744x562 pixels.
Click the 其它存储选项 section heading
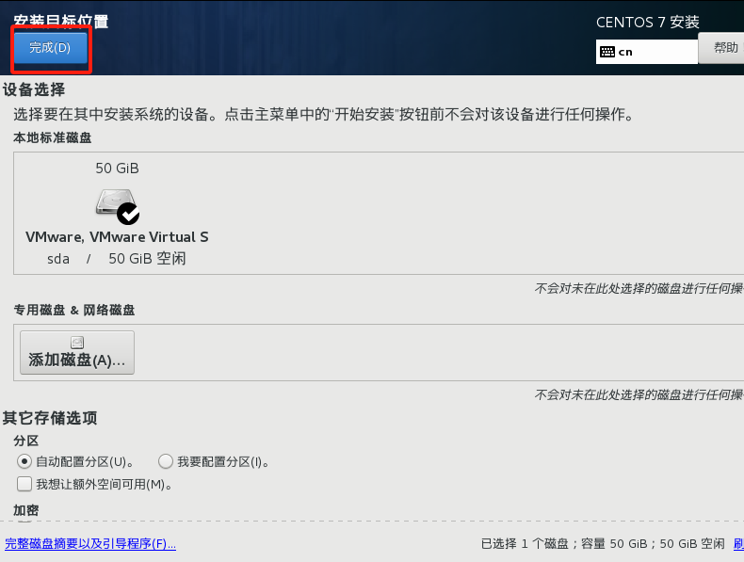50,418
